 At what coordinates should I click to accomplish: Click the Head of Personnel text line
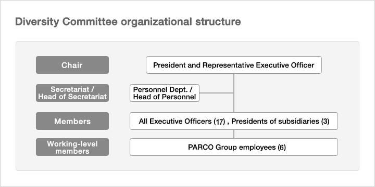click(165, 97)
